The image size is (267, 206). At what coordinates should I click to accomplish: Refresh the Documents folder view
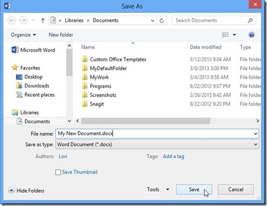click(162, 20)
